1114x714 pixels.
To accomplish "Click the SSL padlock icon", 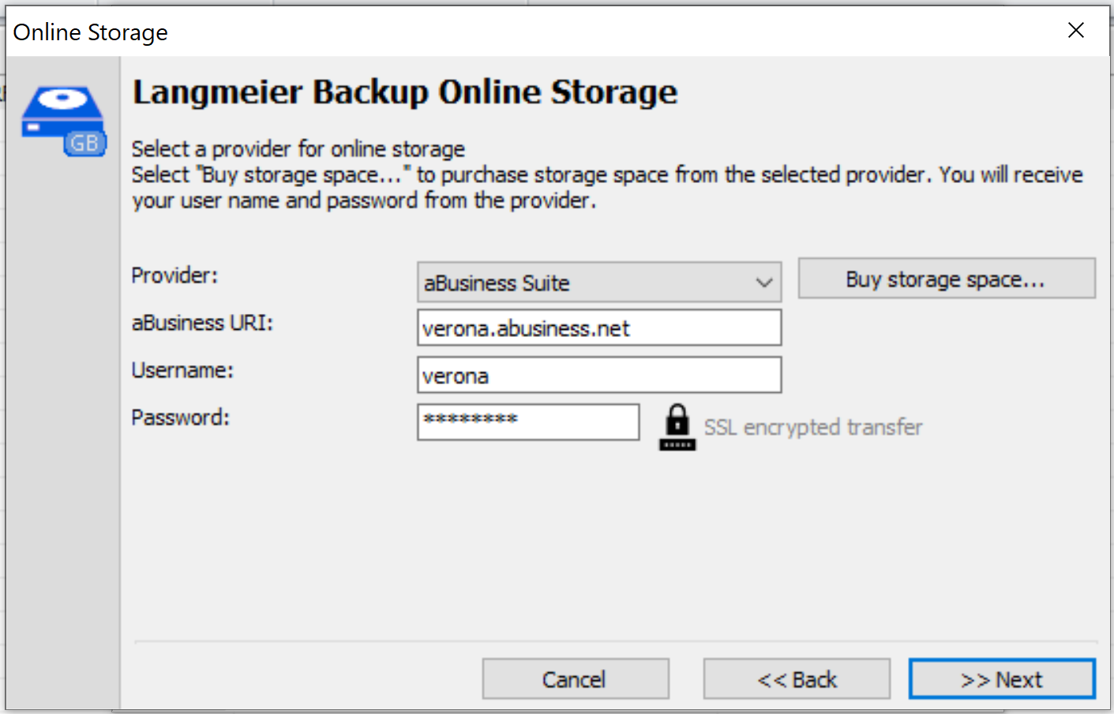I will (677, 427).
